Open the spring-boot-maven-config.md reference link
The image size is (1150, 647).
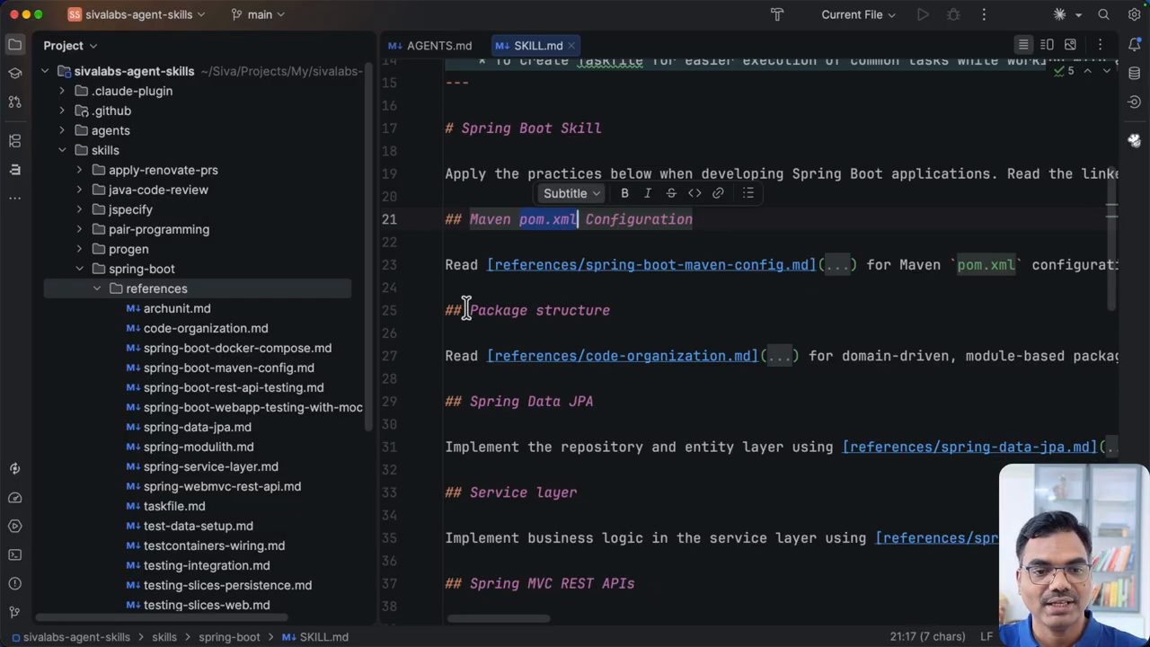[651, 264]
